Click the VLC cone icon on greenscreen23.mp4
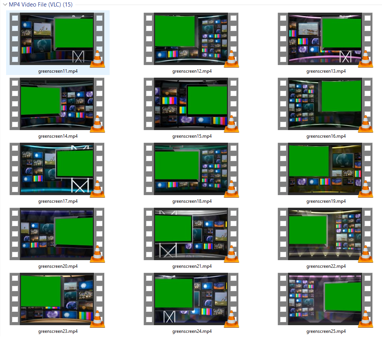Image resolution: width=382 pixels, height=342 pixels. (97, 319)
